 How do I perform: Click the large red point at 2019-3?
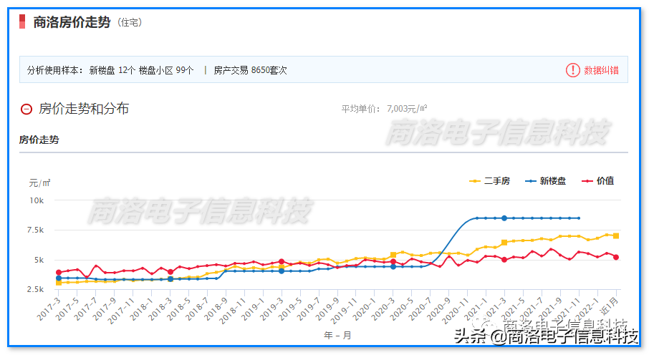coord(282,261)
